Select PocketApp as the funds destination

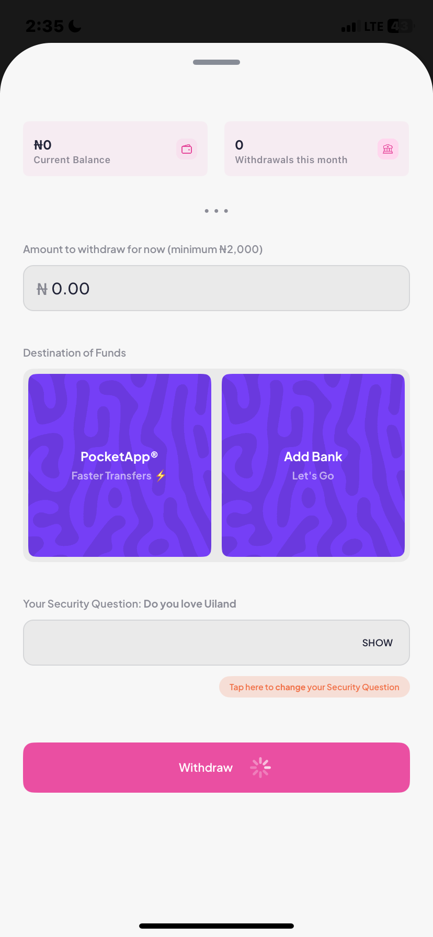(120, 465)
